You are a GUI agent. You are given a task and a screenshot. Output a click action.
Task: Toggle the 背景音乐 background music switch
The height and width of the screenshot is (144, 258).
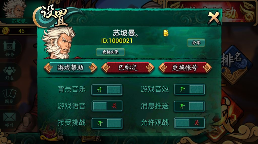tap(107, 90)
